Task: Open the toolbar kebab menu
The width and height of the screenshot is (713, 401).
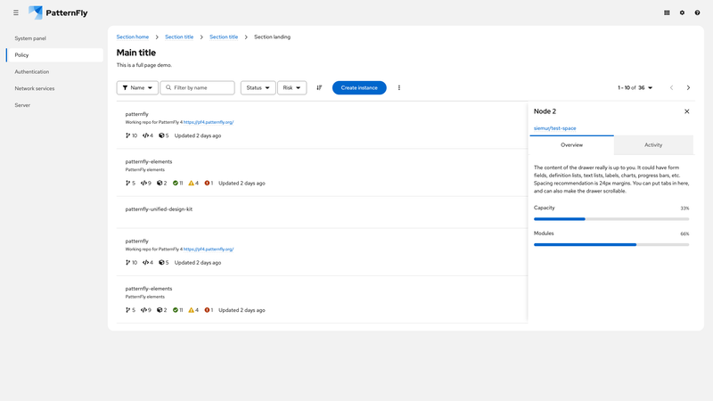Action: click(398, 87)
